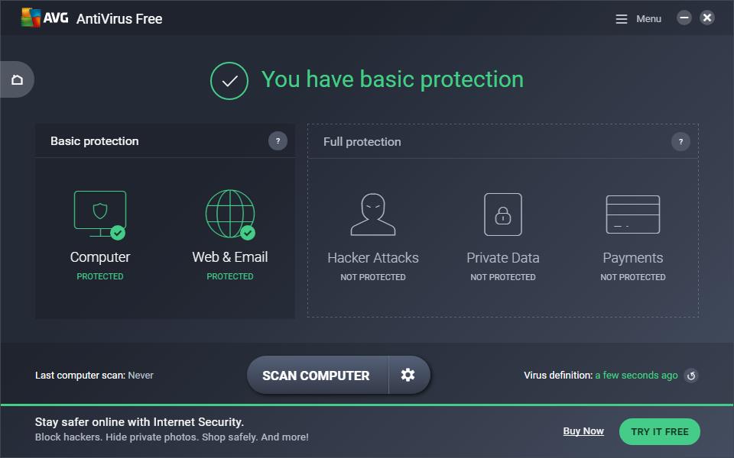Click the virus definition timestamp link
Image resolution: width=734 pixels, height=458 pixels.
pyautogui.click(x=637, y=376)
